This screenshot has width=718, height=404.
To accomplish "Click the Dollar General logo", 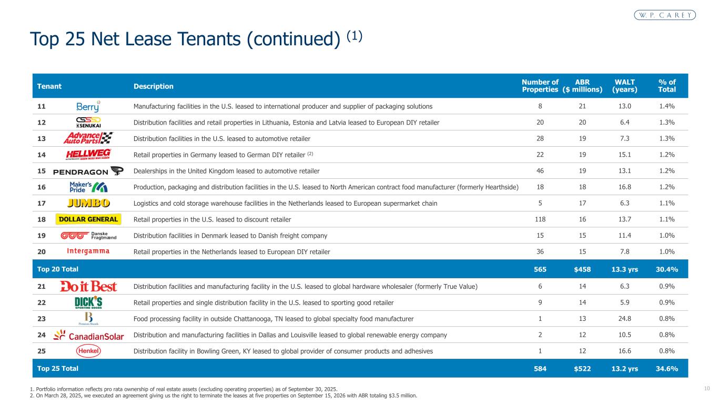I will (x=88, y=219).
